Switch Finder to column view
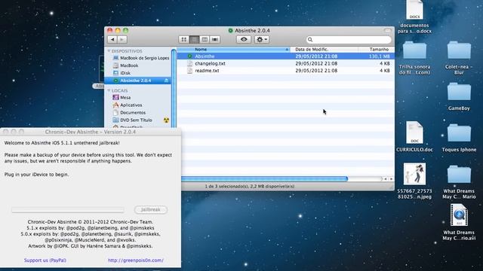This screenshot has height=271, width=483. (205, 39)
